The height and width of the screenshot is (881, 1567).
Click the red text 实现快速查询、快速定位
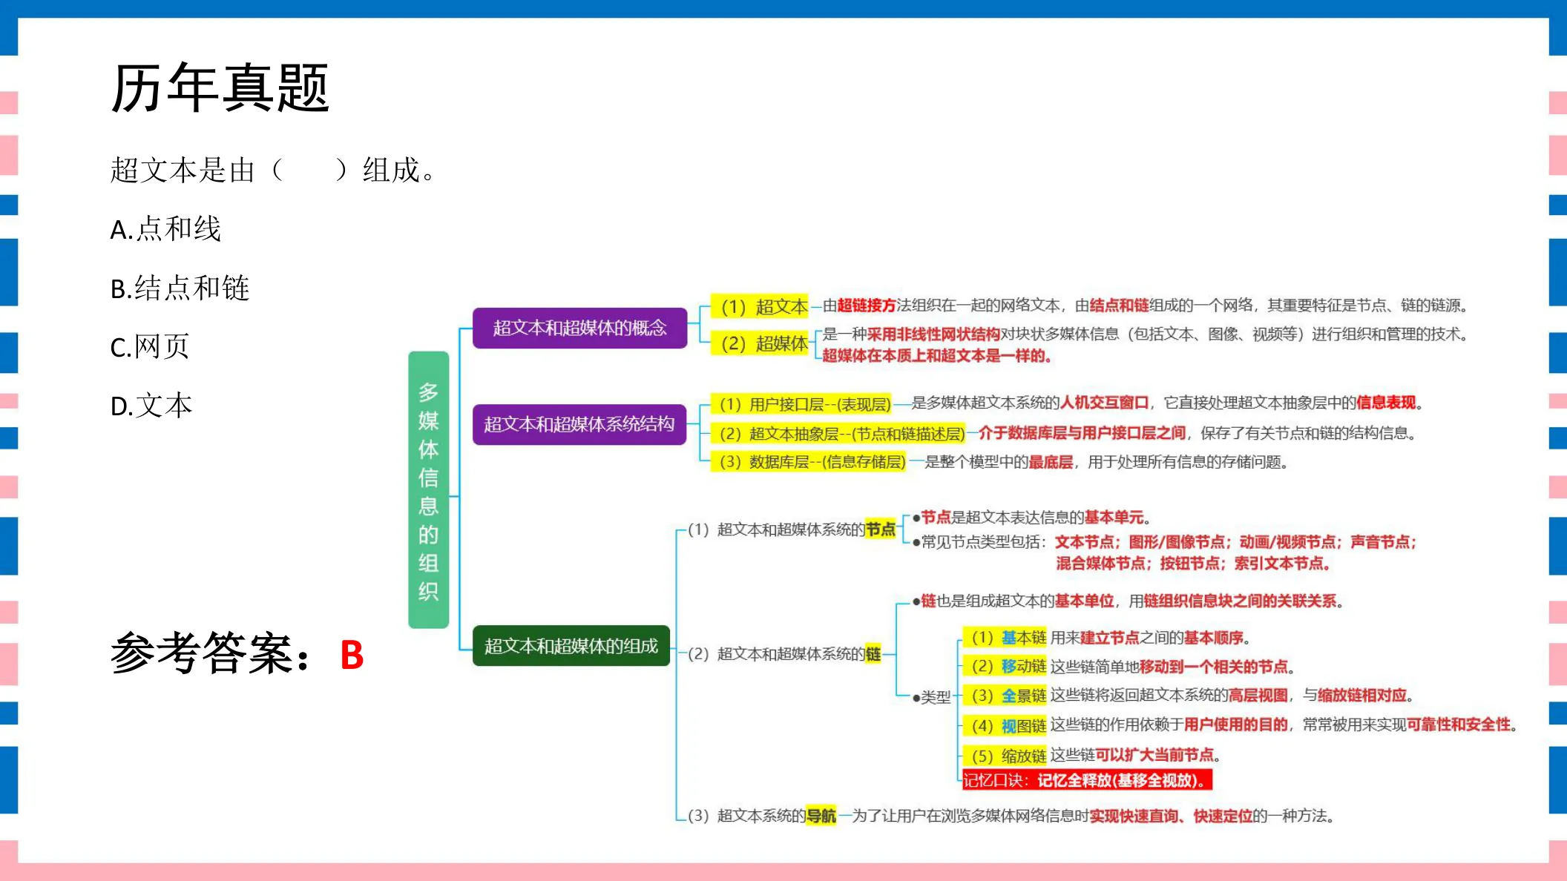[1171, 816]
